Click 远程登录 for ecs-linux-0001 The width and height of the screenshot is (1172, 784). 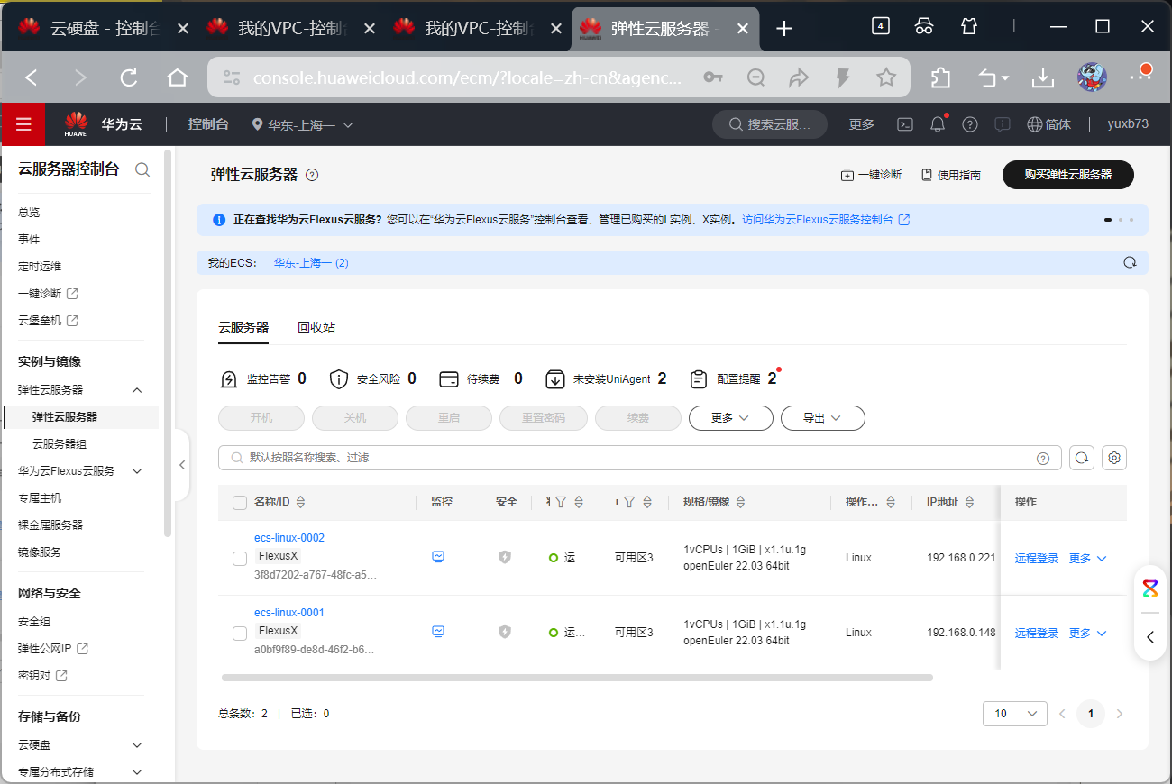1037,633
